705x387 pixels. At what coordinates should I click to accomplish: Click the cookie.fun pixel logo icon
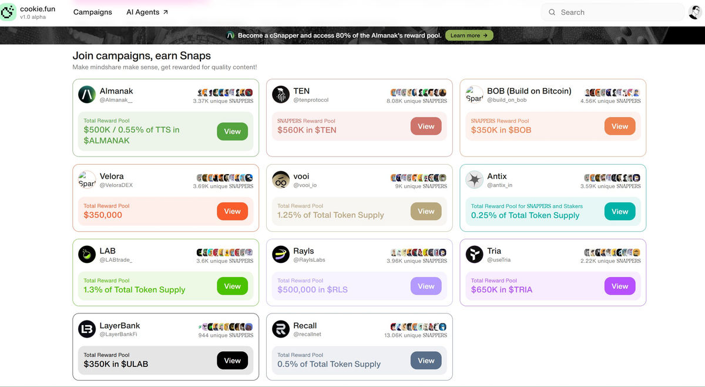coord(8,12)
